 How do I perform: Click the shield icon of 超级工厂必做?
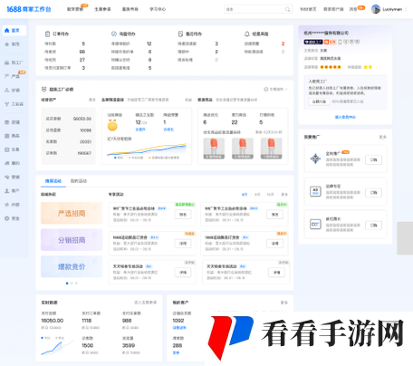[x=44, y=90]
